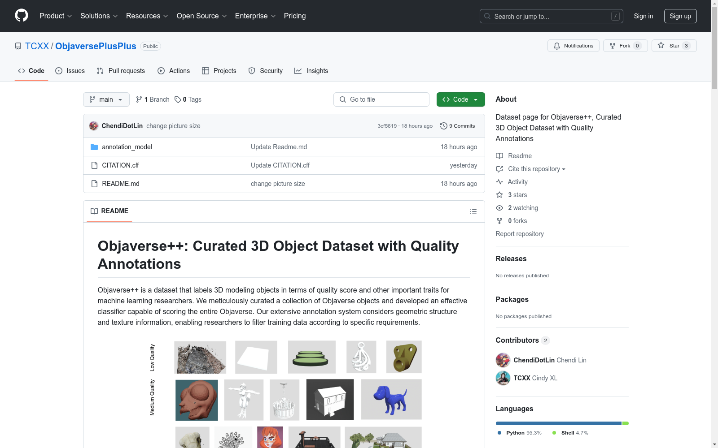
Task: Open the TCXX owner profile link
Action: [37, 46]
